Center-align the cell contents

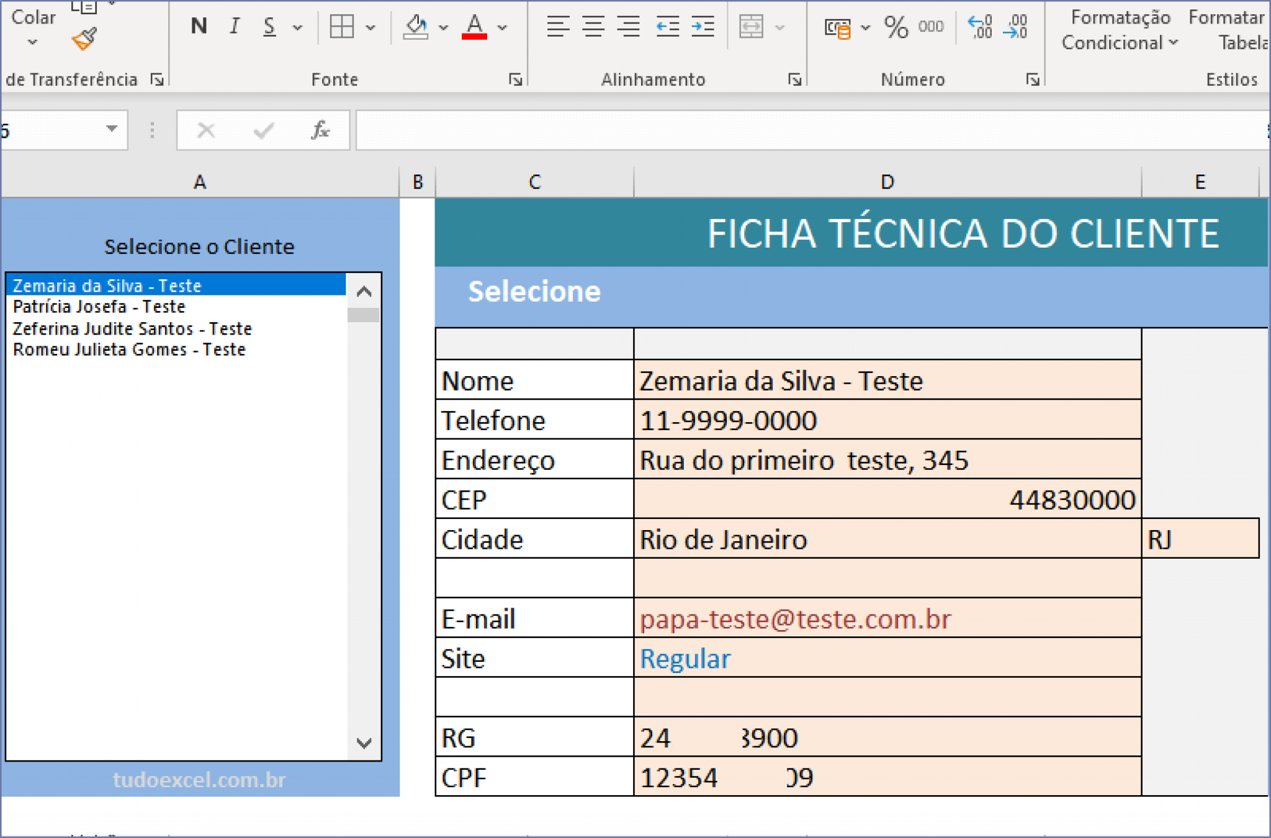click(594, 26)
